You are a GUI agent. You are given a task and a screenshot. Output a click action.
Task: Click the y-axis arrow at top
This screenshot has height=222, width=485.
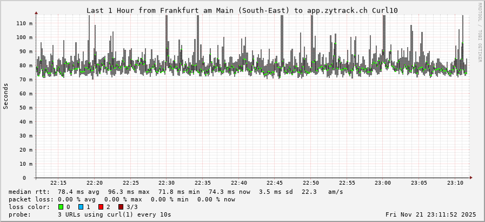36,12
